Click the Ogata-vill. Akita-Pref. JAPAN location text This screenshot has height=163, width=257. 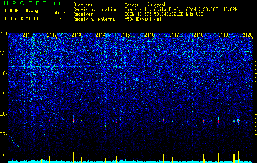pos(182,9)
